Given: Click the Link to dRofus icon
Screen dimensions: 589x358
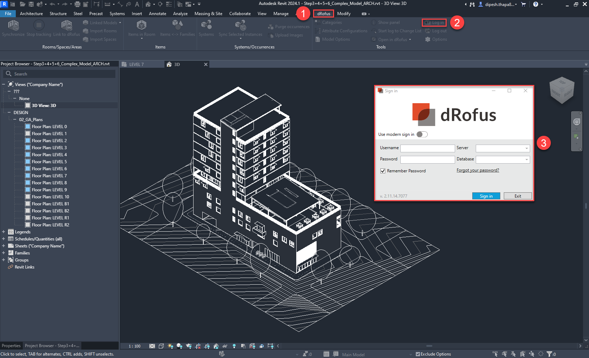Looking at the screenshot, I should pyautogui.click(x=66, y=26).
